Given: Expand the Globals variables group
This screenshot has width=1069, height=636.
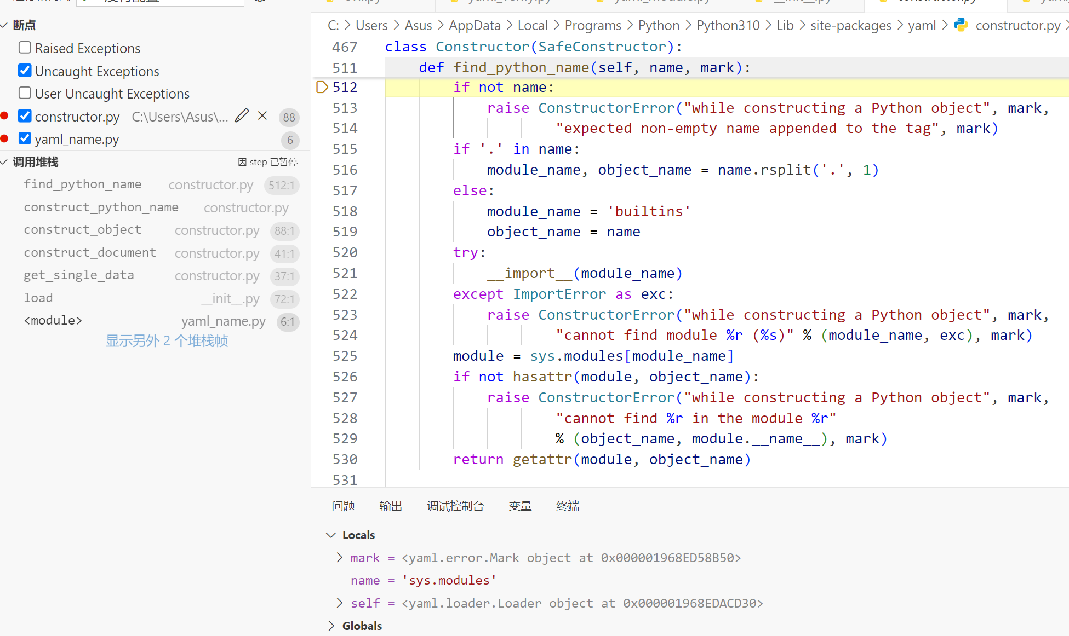Looking at the screenshot, I should 330,626.
